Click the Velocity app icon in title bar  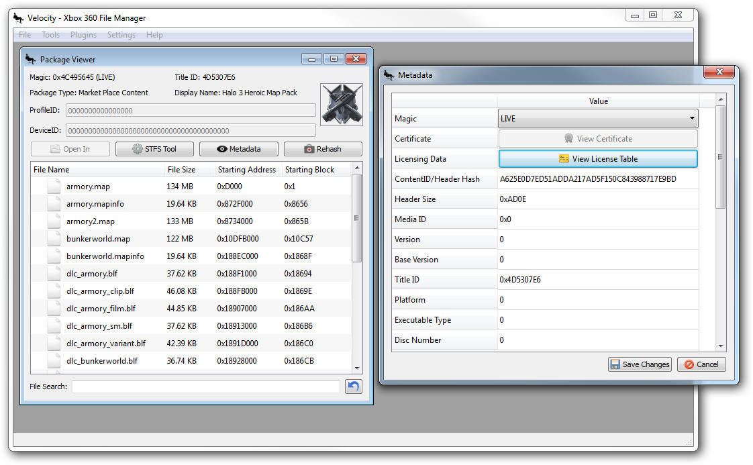click(18, 17)
